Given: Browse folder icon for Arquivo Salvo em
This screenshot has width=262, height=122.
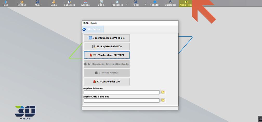Looking at the screenshot, I should coord(163,92).
